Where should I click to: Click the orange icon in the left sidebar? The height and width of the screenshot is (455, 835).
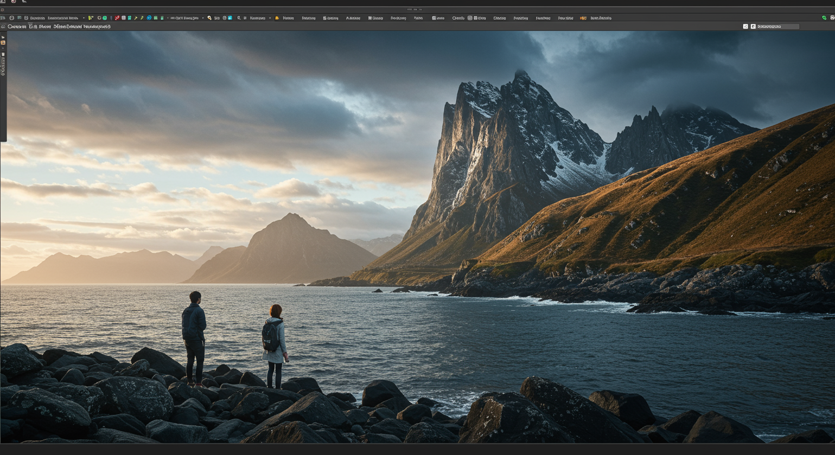[3, 43]
